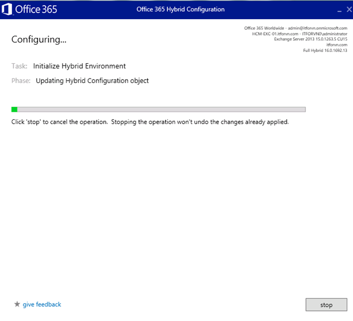
Task: Open the give feedback link
Action: click(42, 305)
